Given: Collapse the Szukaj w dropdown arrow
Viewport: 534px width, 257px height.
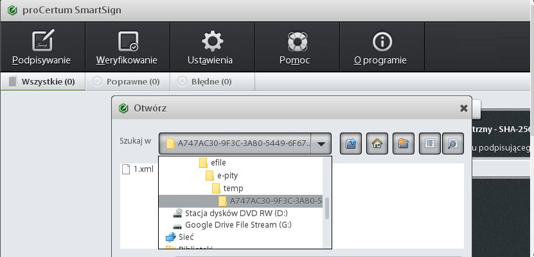Looking at the screenshot, I should point(323,144).
